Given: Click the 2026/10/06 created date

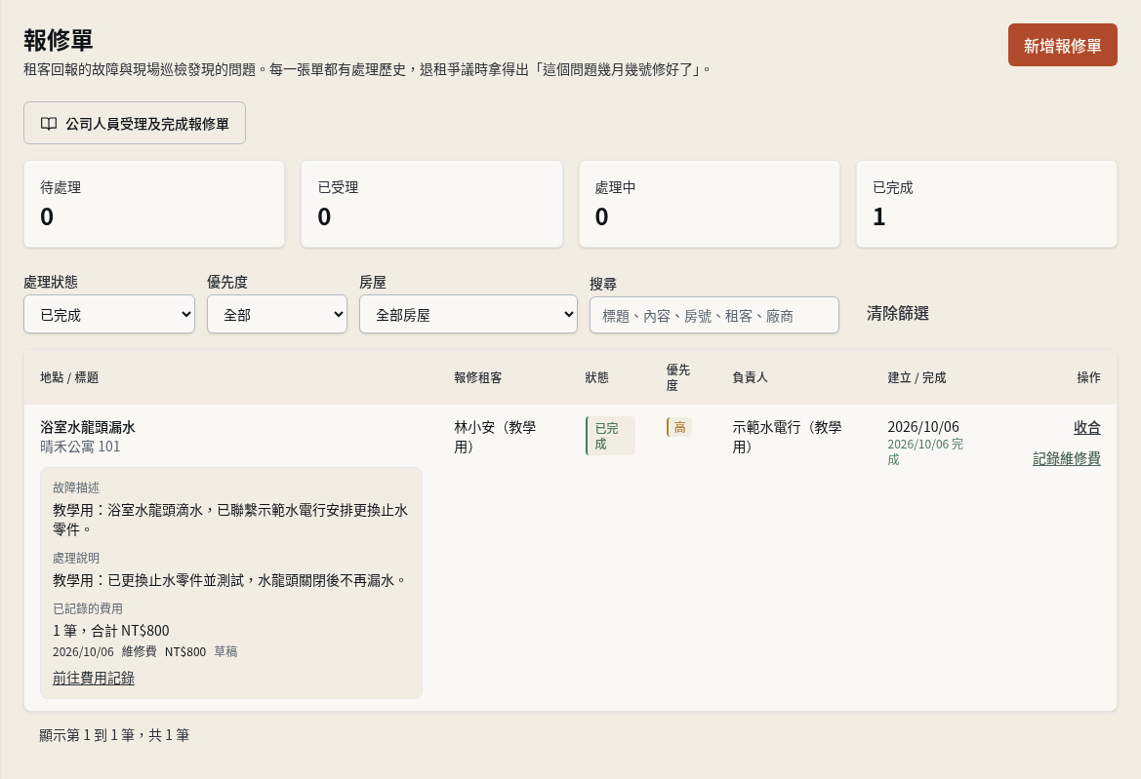Looking at the screenshot, I should tap(923, 427).
